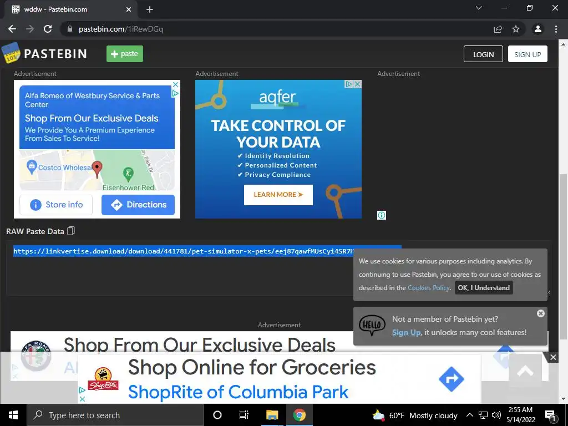The image size is (568, 426).
Task: Copy raw paste data with the clipboard icon
Action: pyautogui.click(x=71, y=231)
